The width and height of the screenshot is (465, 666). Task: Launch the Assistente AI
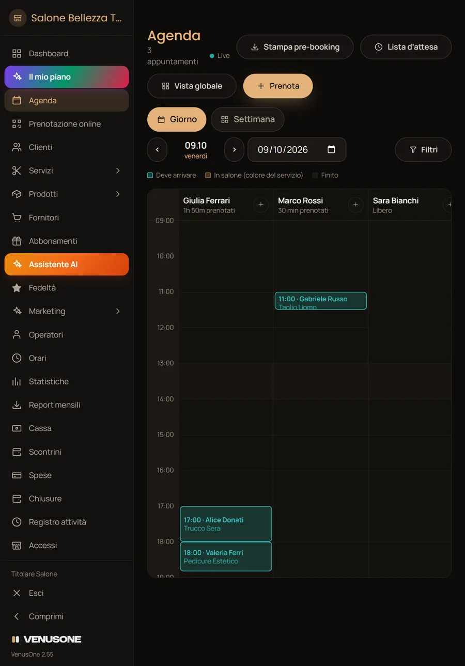click(67, 264)
